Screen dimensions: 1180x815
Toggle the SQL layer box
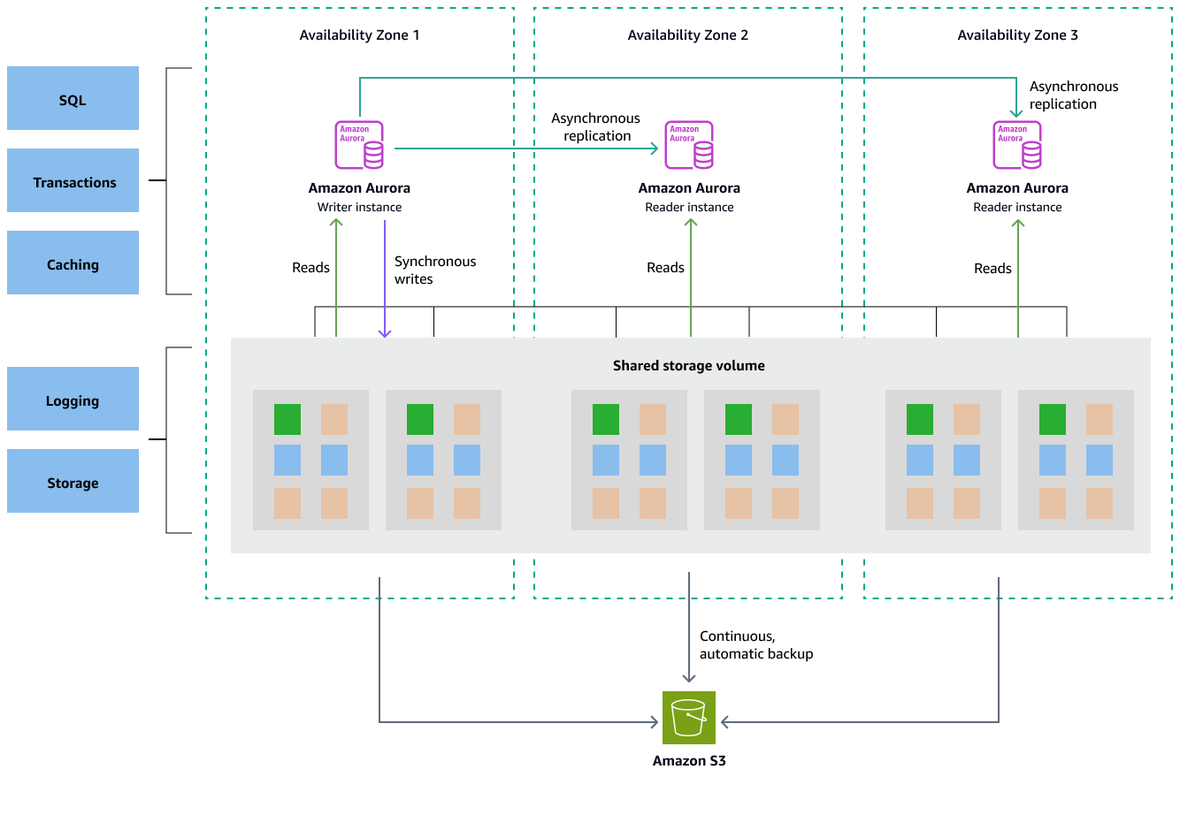(73, 99)
